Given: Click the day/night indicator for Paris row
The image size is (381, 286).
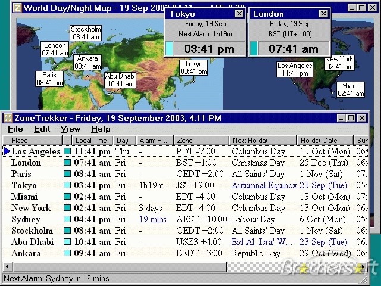Looking at the screenshot, I should pyautogui.click(x=67, y=174).
